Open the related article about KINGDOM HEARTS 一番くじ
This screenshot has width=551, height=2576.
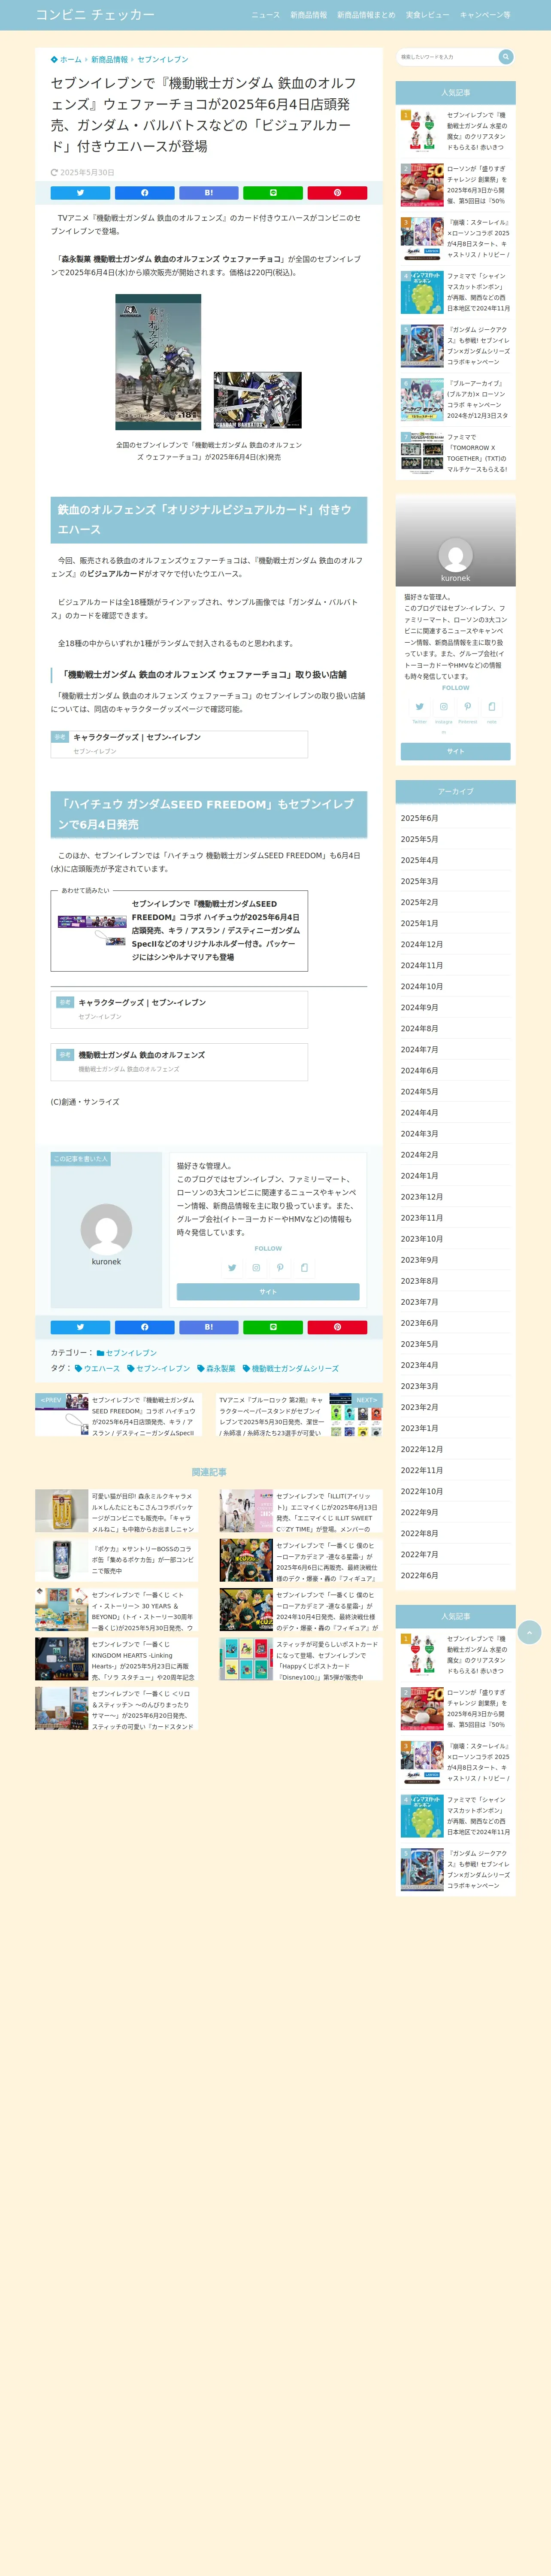pos(116,1660)
